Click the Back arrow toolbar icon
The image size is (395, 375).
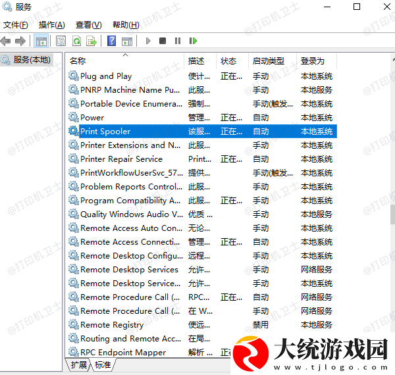click(5, 41)
